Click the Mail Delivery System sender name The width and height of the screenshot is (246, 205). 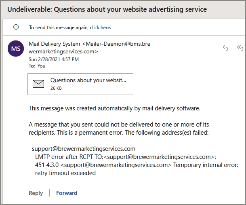pos(54,44)
